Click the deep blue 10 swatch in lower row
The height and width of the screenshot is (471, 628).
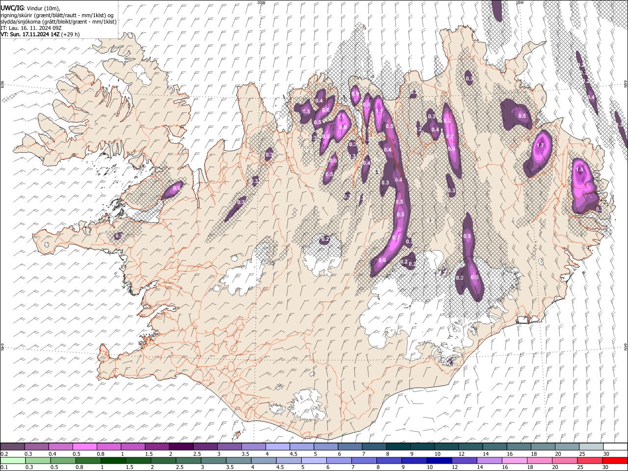(x=439, y=460)
